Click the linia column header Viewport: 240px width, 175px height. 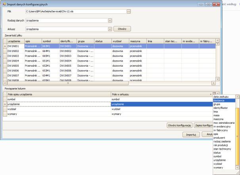click(155, 41)
